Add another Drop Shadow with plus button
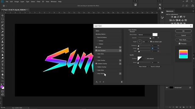Viewport: 195px width, 109px height. 120,74
